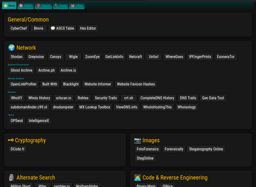Open ViewDNS.info
256x187 pixels.
(x=126, y=107)
